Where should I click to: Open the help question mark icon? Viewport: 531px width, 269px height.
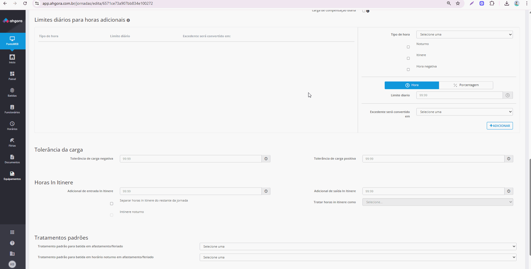[x=12, y=243]
